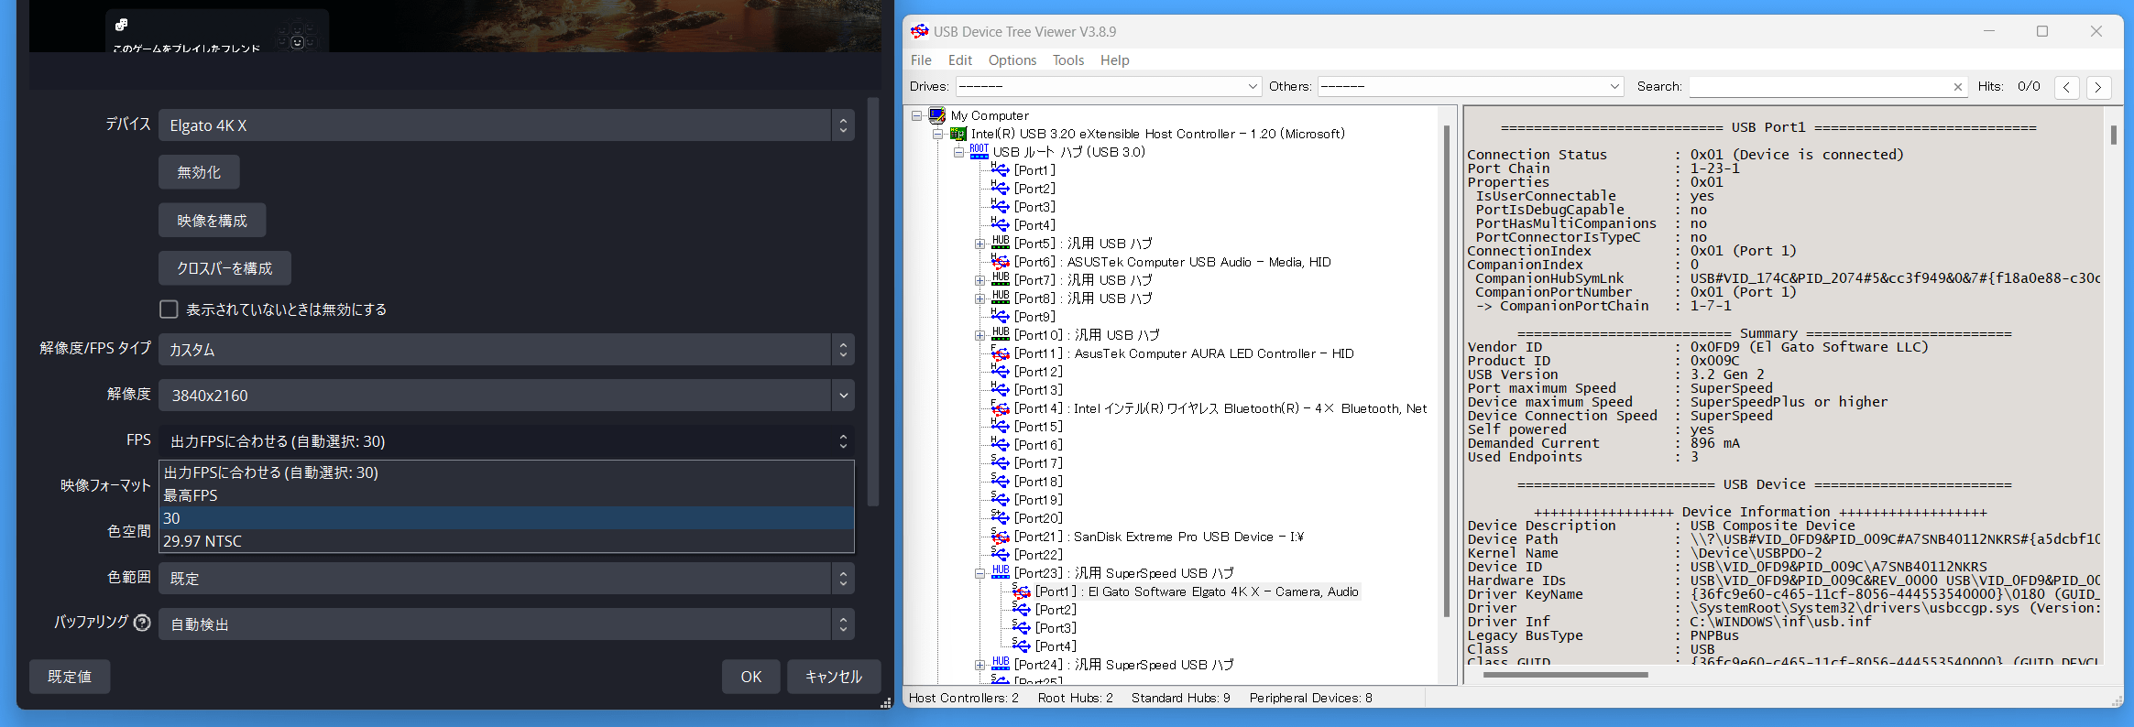The image size is (2134, 727).
Task: Click the Intel USB Host Controller icon
Action: [x=958, y=134]
